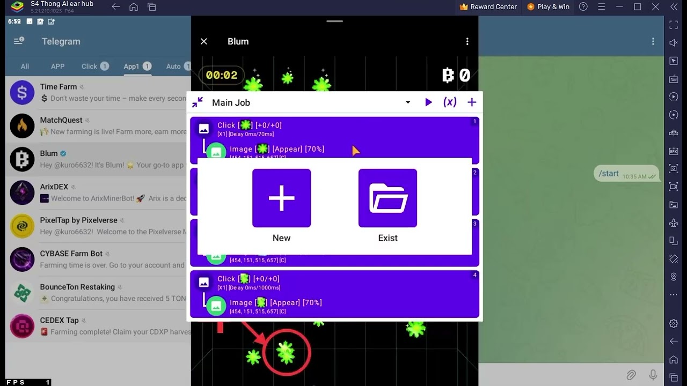This screenshot has height=386, width=687.
Task: Collapse the auto clicker panel
Action: (198, 102)
